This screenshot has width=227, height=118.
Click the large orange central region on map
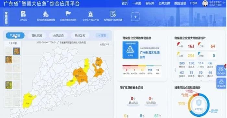point(80,76)
